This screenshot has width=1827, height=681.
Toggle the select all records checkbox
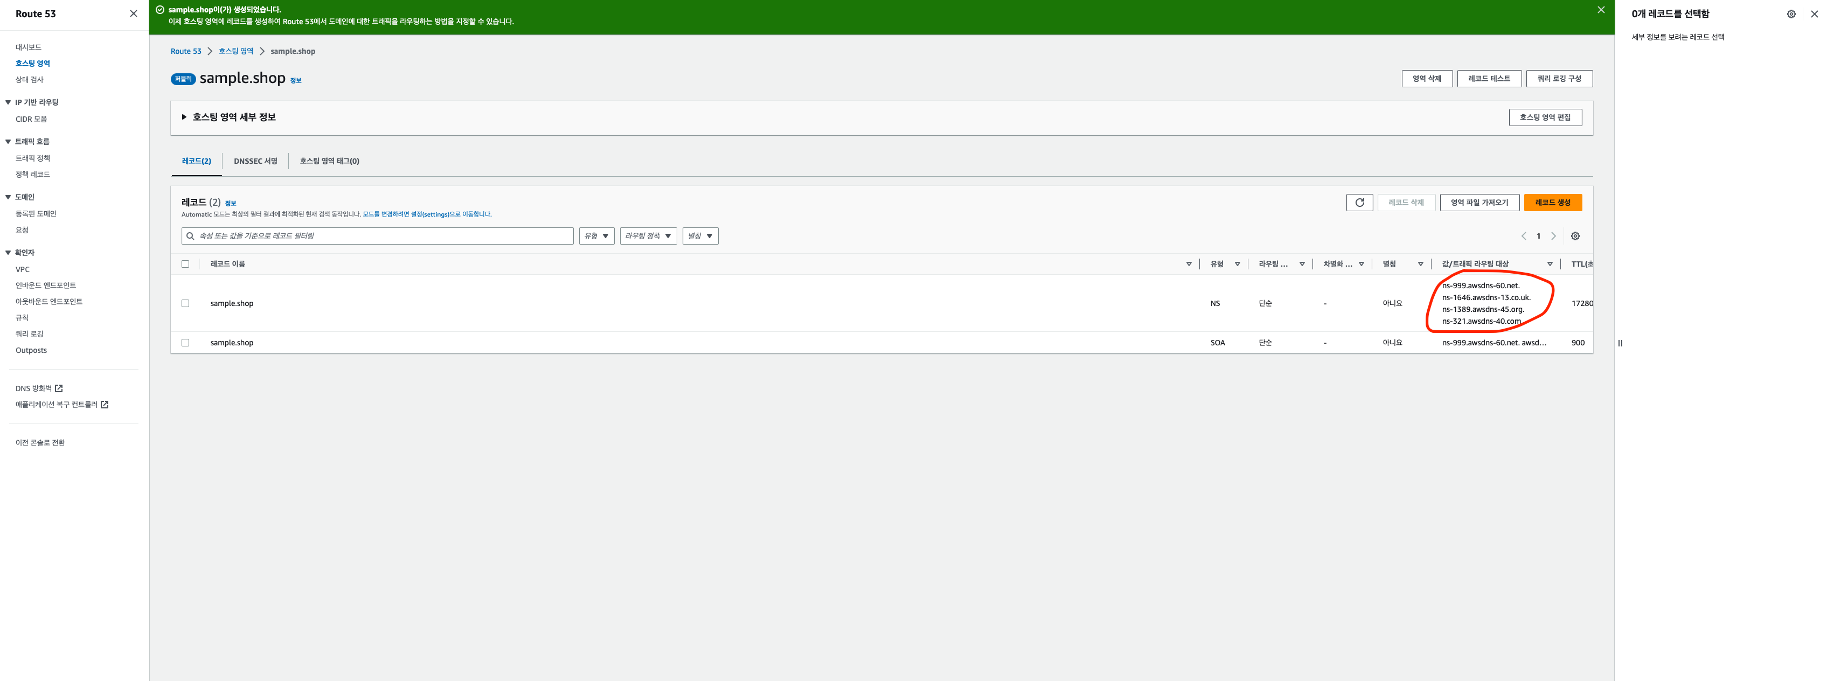click(x=185, y=264)
